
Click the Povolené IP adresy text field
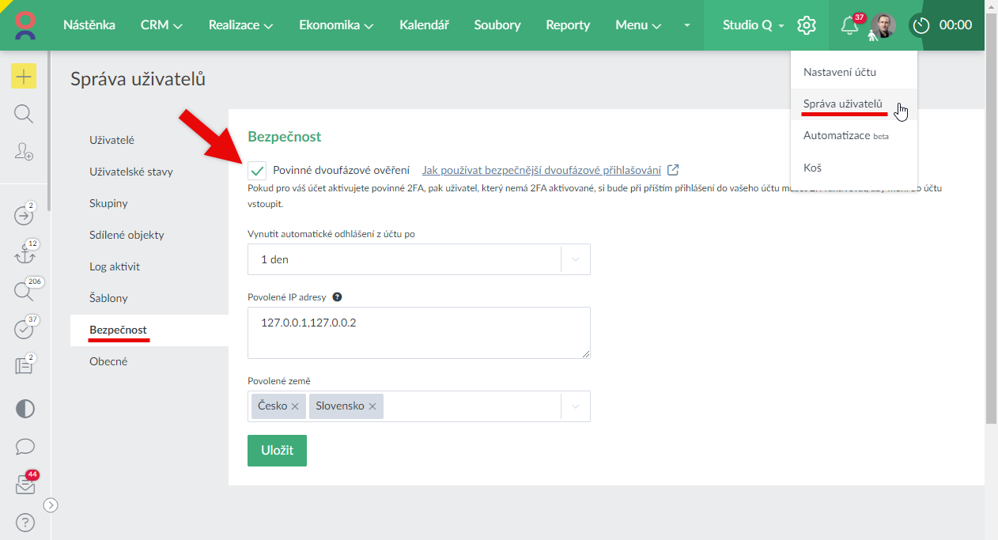[418, 332]
